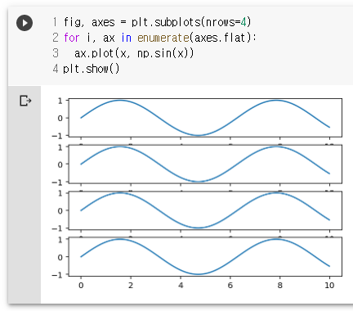The image size is (353, 311).
Task: Click the bottom sine wave subplot
Action: point(205,257)
